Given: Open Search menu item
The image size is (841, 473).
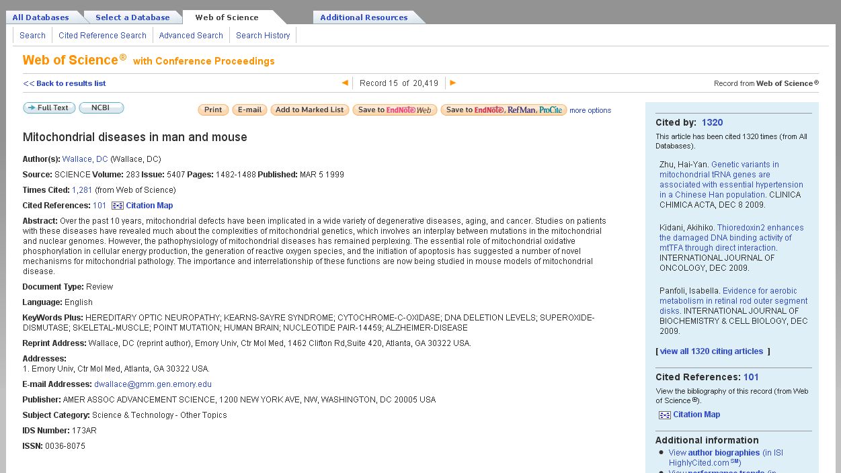Looking at the screenshot, I should pos(32,36).
